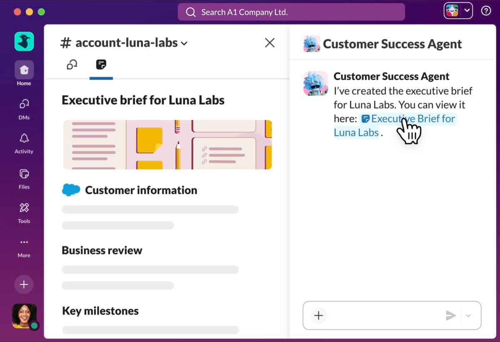Click the canvas banner image
The height and width of the screenshot is (342, 500).
click(x=167, y=145)
